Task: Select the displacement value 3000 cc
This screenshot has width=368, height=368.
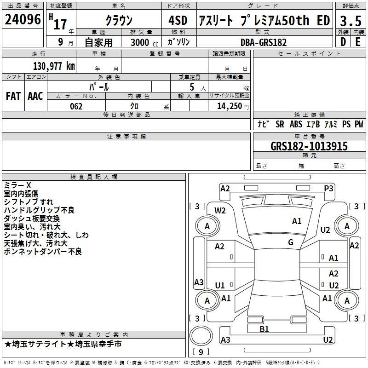Action: [144, 42]
